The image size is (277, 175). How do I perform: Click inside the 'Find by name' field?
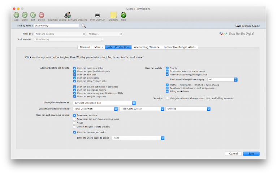point(56,26)
